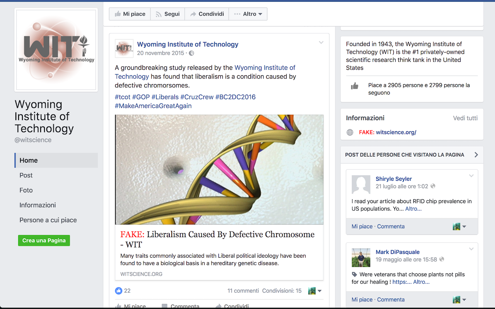Viewport: 495px width, 309px height.
Task: Click Shiryle Seyler's profile avatar
Action: pos(361,184)
